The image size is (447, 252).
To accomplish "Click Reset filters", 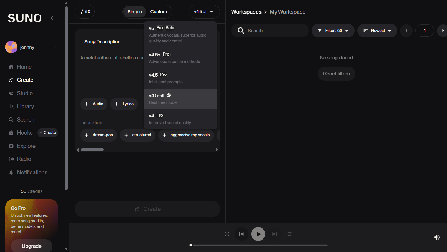I will (x=336, y=74).
